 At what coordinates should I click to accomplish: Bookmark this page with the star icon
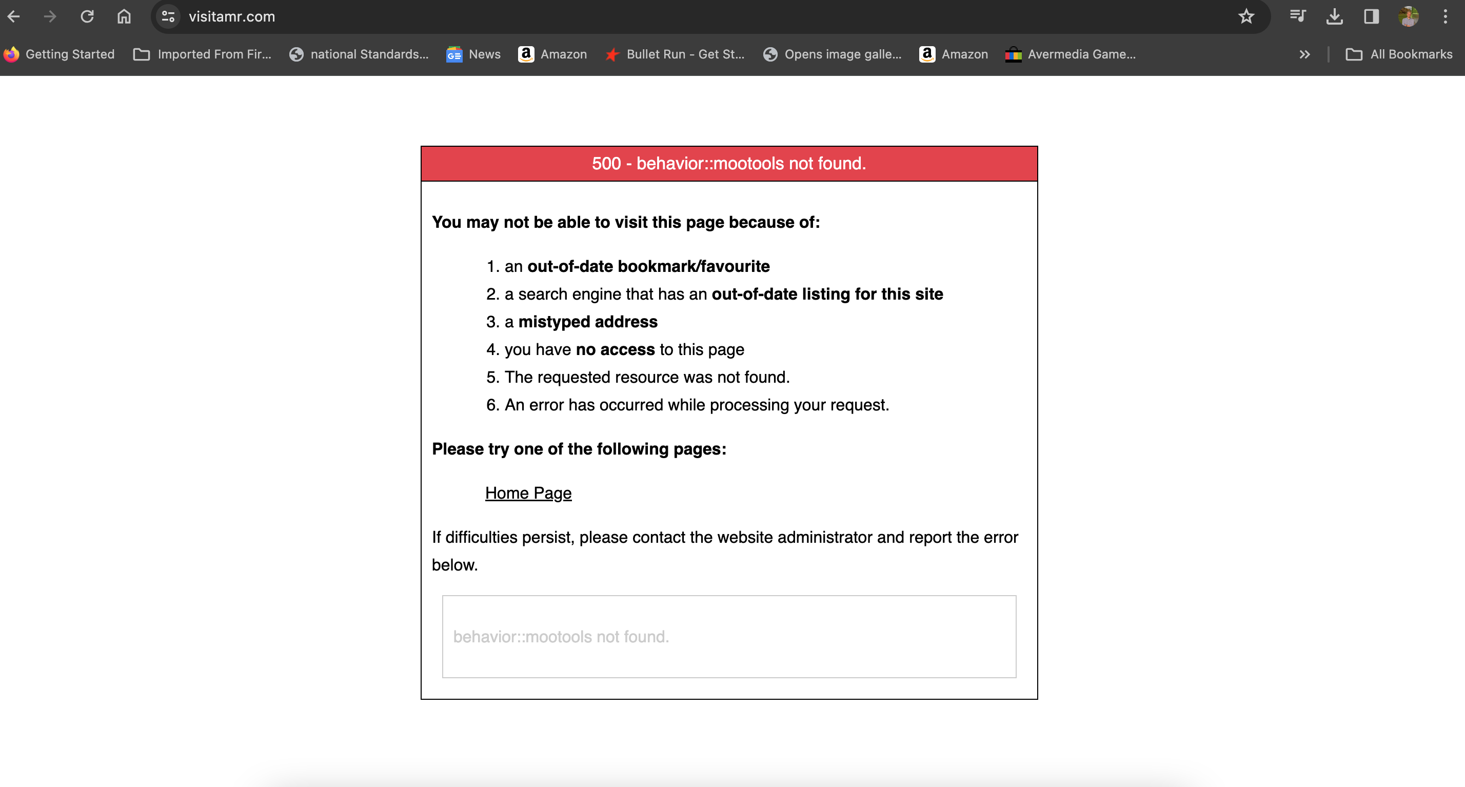1246,16
